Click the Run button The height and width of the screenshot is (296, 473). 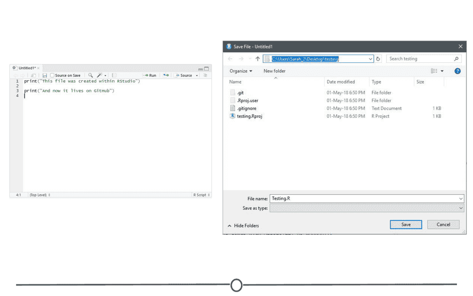[x=150, y=76]
